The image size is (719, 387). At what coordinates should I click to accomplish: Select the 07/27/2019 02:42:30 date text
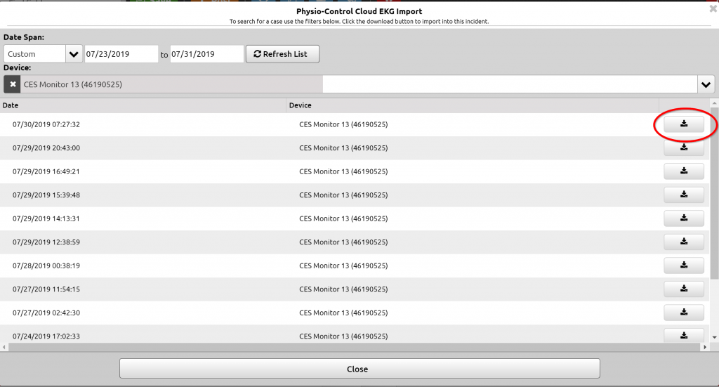46,313
